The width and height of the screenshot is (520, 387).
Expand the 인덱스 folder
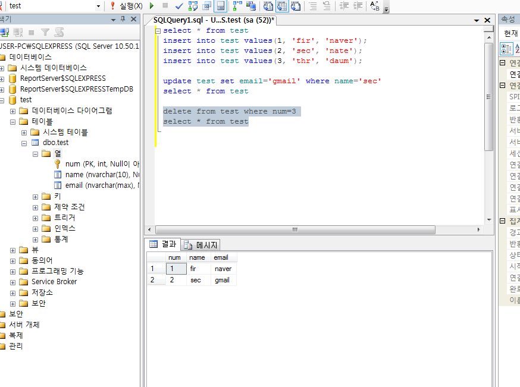tap(35, 229)
